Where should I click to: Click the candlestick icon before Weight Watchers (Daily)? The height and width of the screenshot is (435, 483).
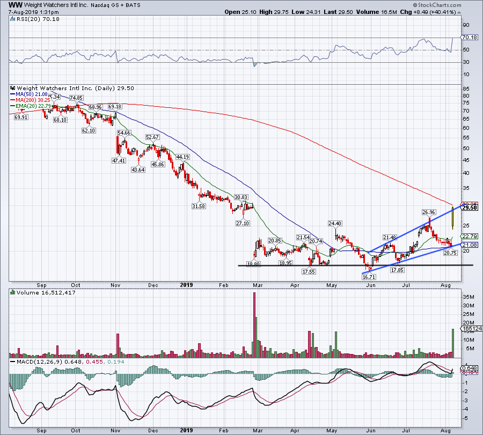coord(13,88)
